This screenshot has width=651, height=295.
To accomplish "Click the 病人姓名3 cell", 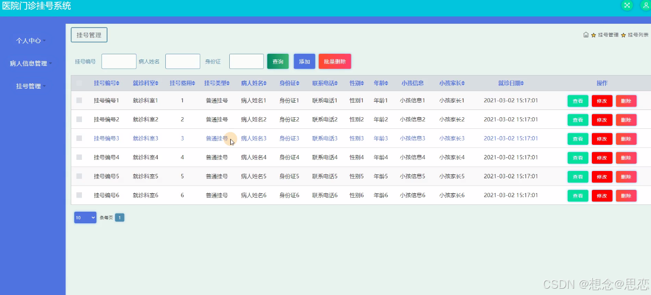I will click(254, 138).
